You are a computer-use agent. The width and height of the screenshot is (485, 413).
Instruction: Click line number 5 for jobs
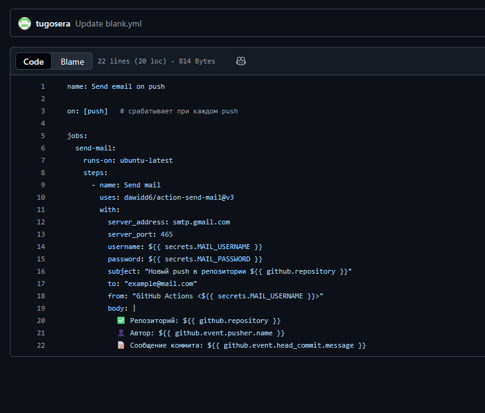(x=43, y=136)
